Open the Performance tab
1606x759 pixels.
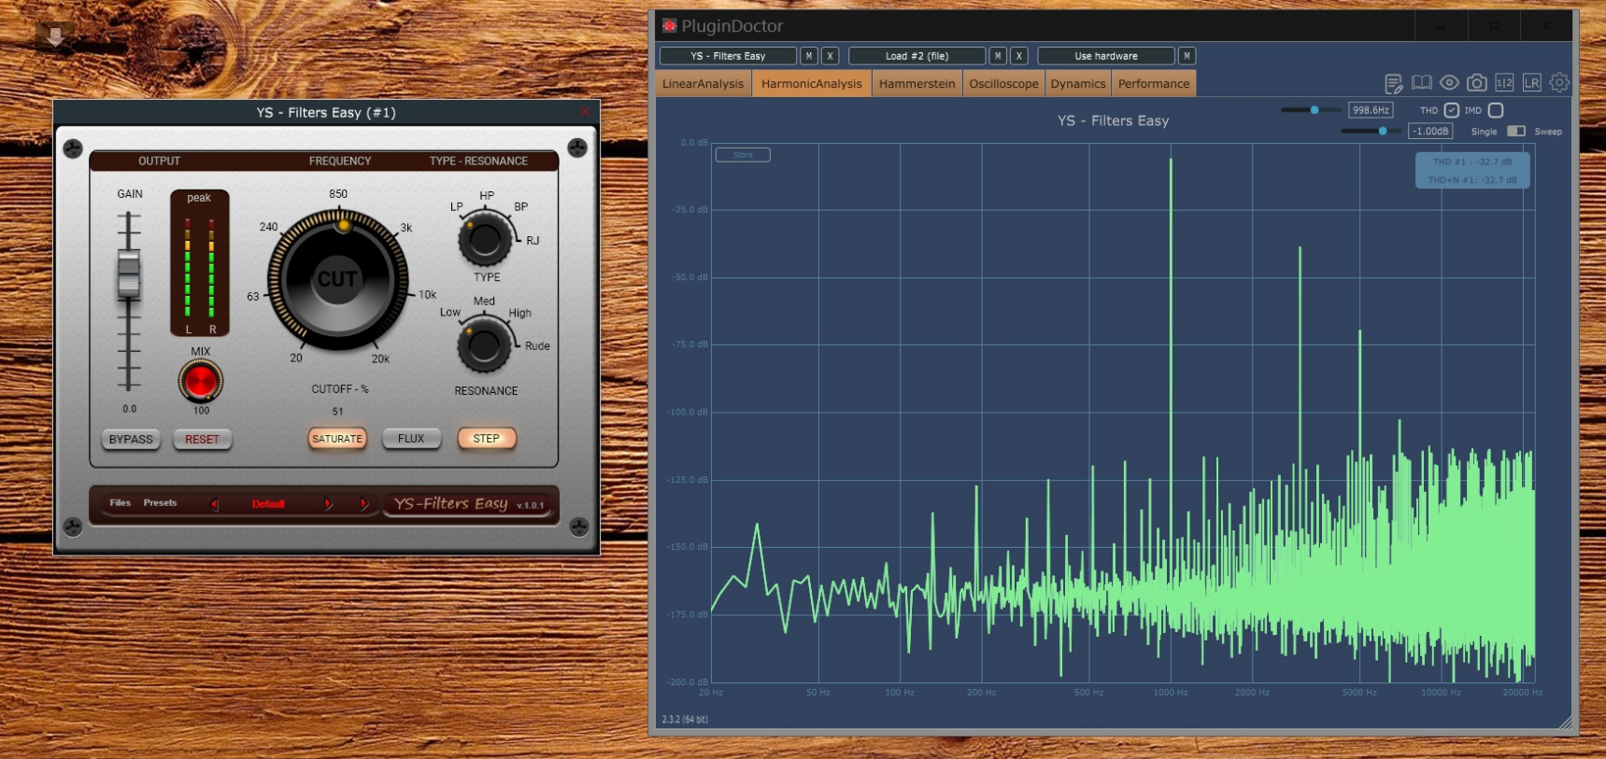1154,84
